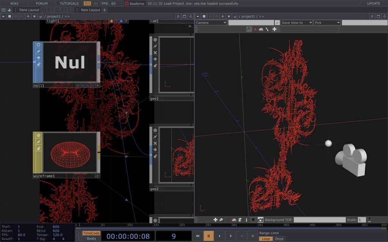Screen dimensions: 388x242
Task: Open the TUTORIALS link
Action: 69,3
